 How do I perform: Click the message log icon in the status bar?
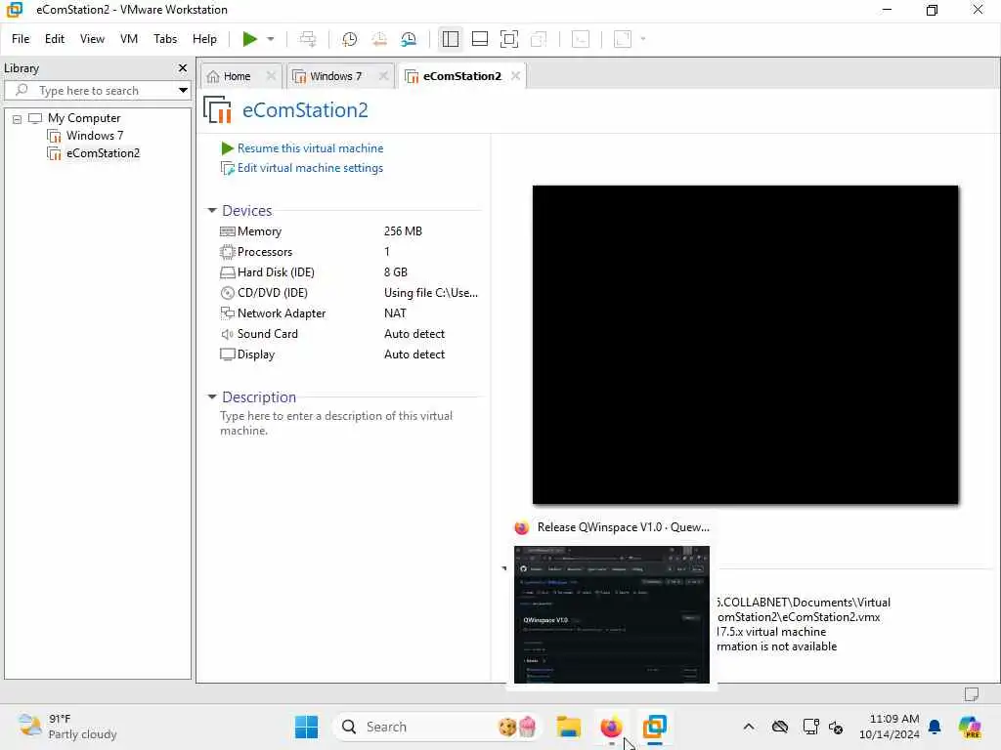(x=972, y=694)
